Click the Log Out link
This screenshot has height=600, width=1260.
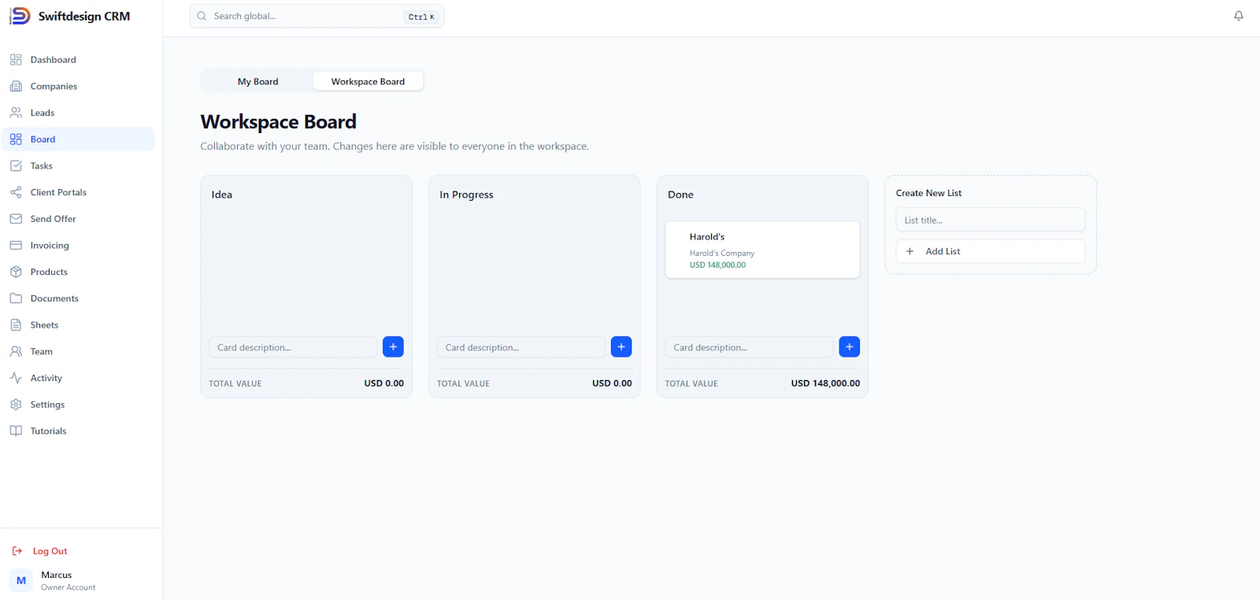point(50,551)
